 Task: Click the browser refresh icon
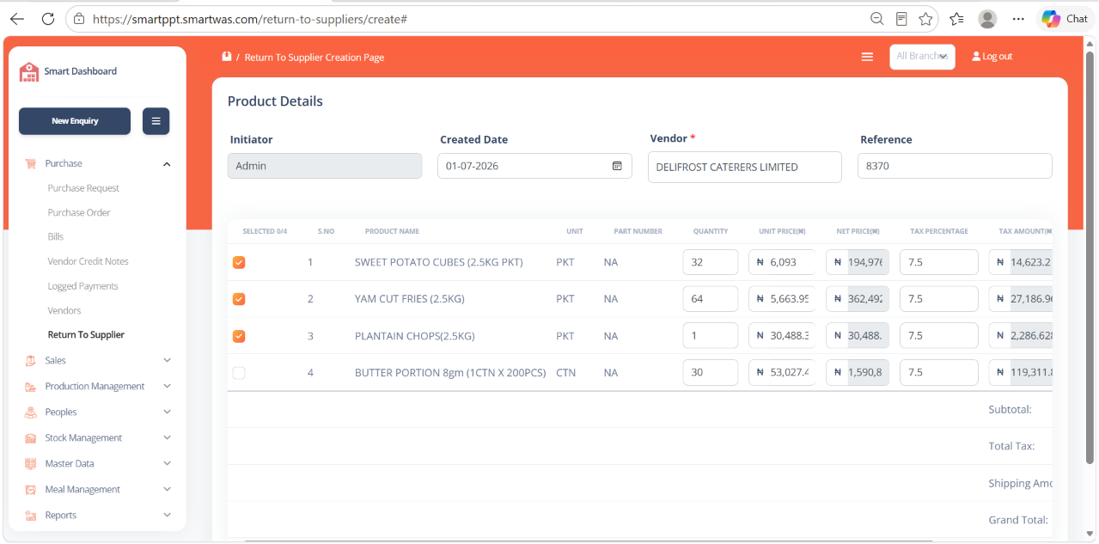click(x=48, y=19)
